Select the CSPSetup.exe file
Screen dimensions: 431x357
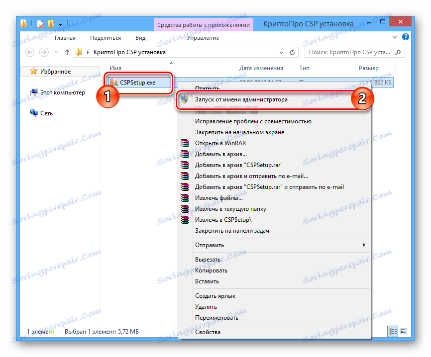[138, 83]
